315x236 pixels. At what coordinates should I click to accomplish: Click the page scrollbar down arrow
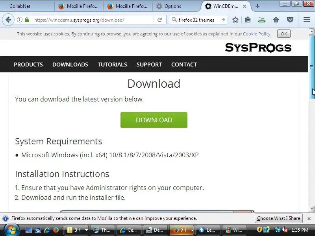tap(311, 209)
